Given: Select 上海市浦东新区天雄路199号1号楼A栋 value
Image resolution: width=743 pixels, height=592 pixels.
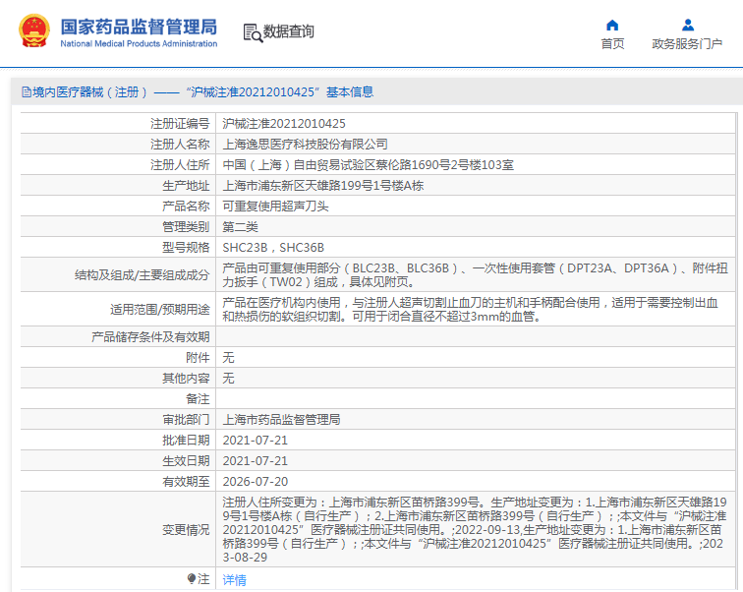Looking at the screenshot, I should (323, 185).
